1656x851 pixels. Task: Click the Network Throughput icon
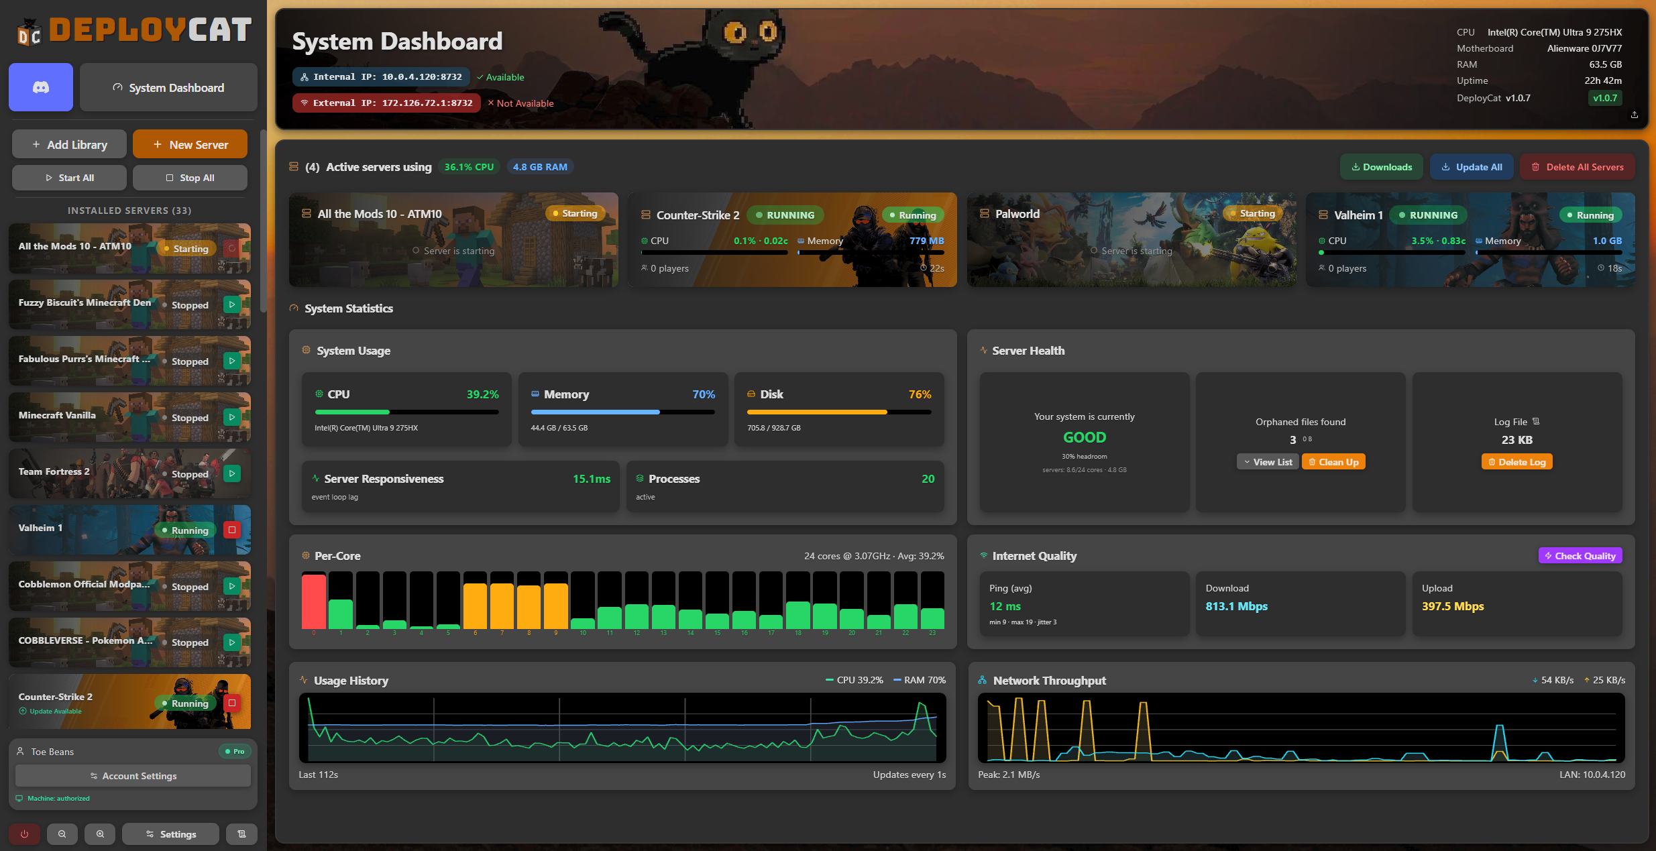[982, 680]
